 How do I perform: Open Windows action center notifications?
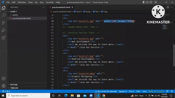pyautogui.click(x=171, y=96)
